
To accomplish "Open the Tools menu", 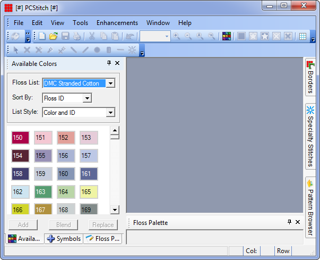I will (81, 23).
